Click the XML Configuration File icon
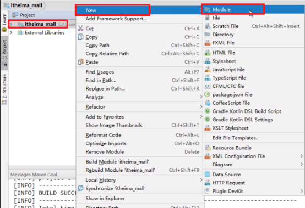The image size is (305, 208). (x=208, y=156)
